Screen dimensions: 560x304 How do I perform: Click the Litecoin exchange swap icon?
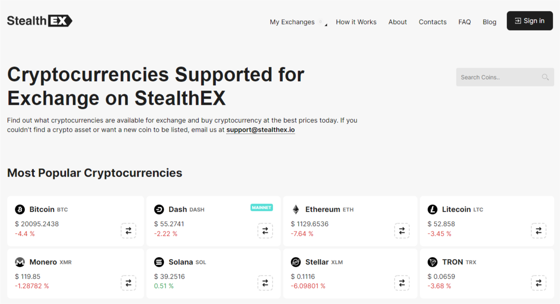pyautogui.click(x=538, y=231)
